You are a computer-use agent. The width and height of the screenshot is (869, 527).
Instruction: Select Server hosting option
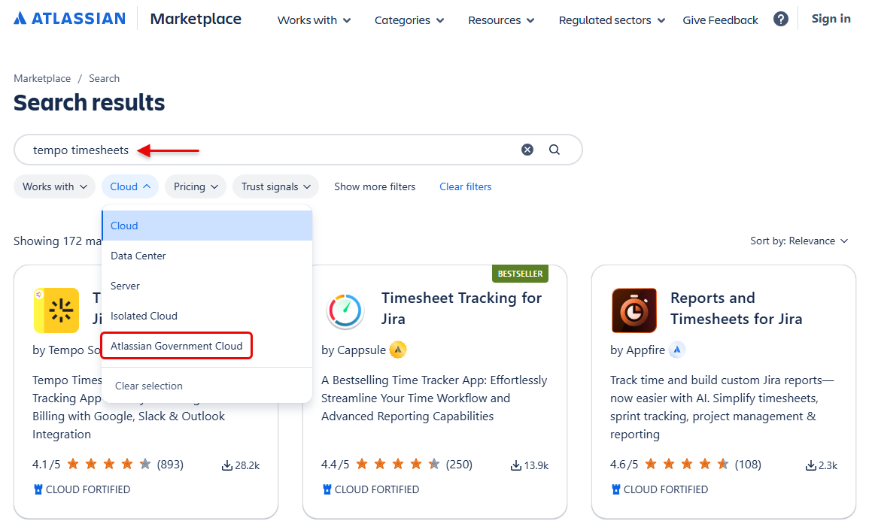(x=207, y=286)
